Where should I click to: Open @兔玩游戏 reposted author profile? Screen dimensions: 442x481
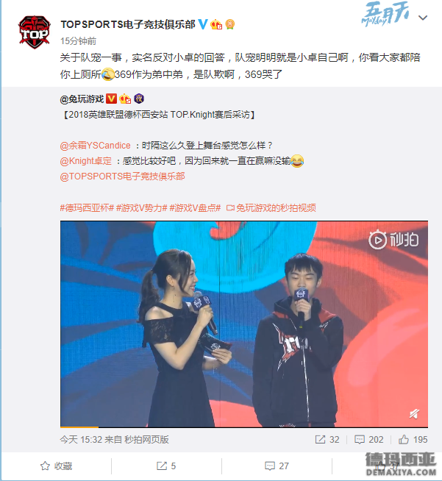click(82, 99)
